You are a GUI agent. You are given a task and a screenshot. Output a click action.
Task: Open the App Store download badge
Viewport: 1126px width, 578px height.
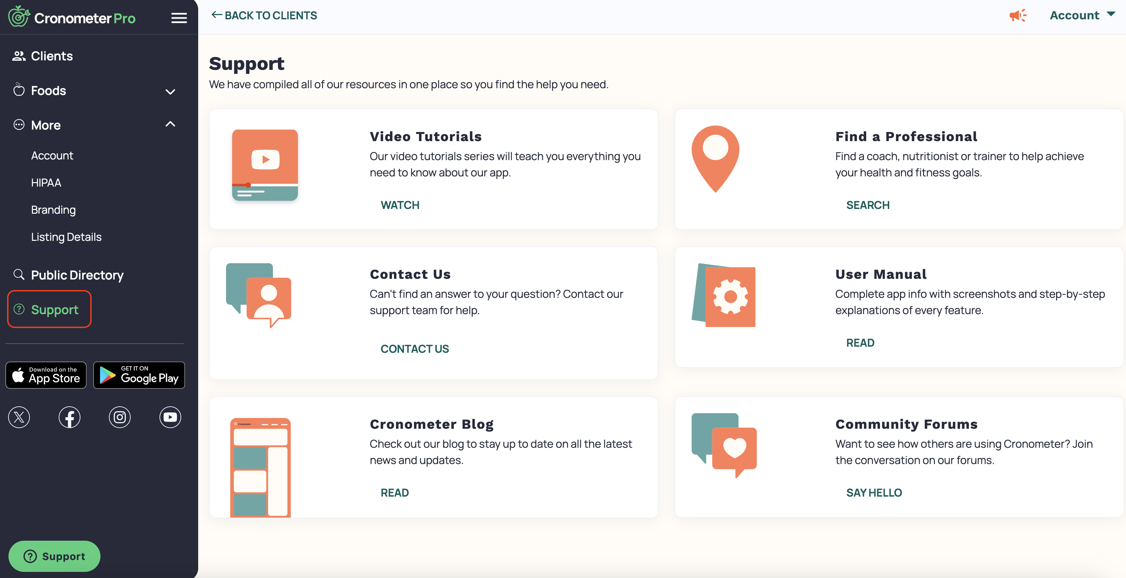pos(45,375)
